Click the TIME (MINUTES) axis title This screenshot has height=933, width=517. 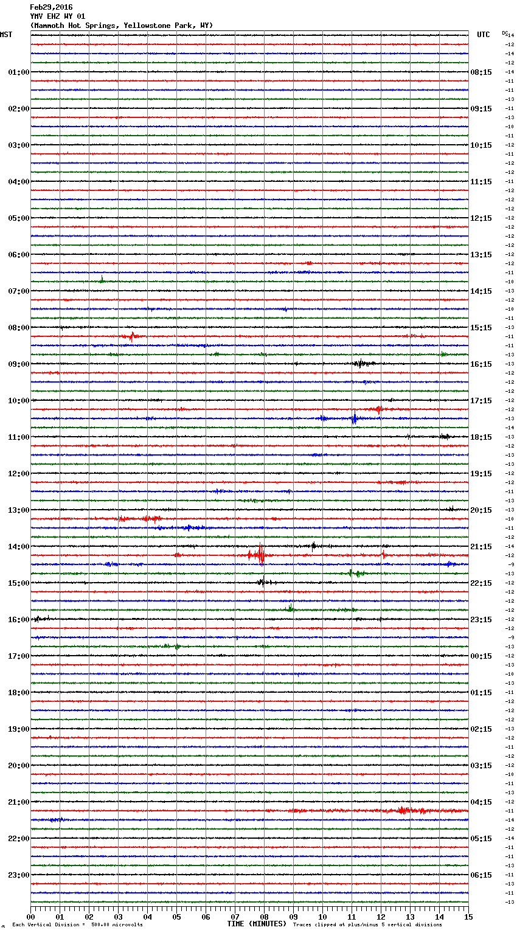click(x=257, y=924)
